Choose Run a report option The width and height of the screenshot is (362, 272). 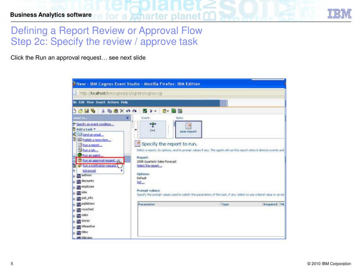92,145
